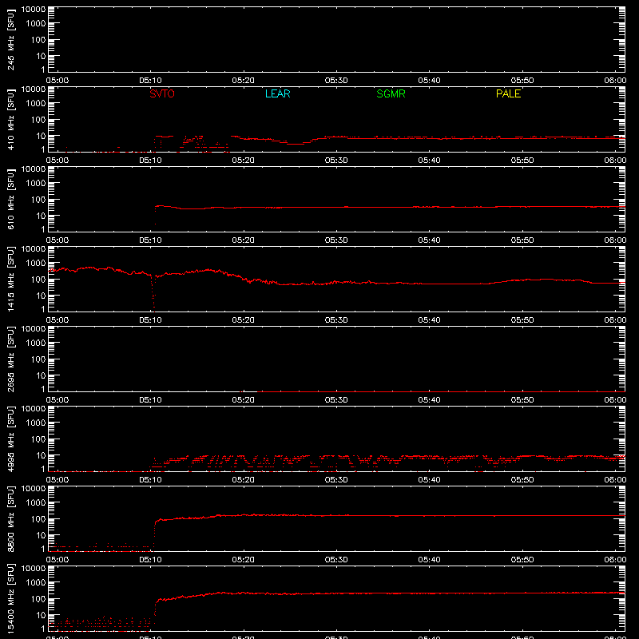Click the 10000 y-axis value on the 2695 MHz panel
The image size is (639, 639).
click(x=34, y=329)
